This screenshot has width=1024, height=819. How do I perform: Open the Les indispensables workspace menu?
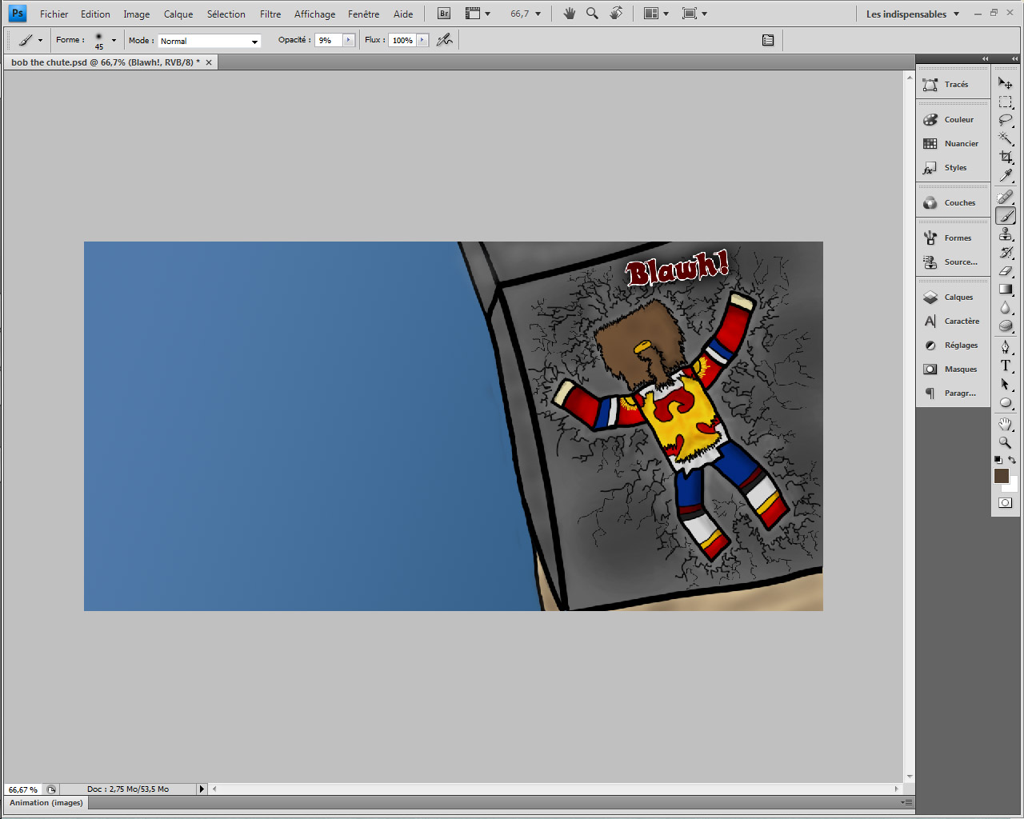[913, 14]
